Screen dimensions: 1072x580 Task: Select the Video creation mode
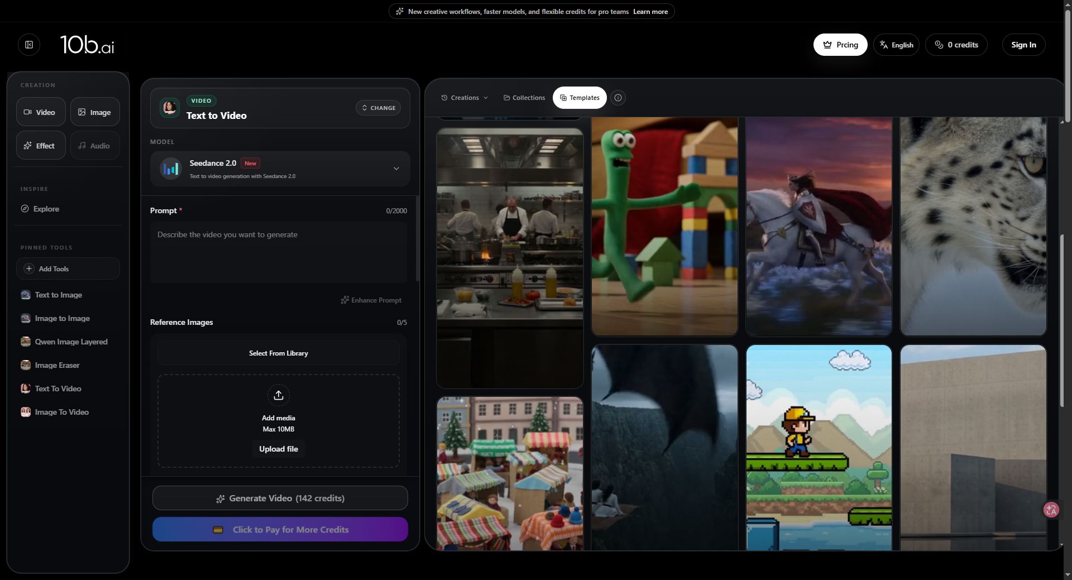[40, 112]
